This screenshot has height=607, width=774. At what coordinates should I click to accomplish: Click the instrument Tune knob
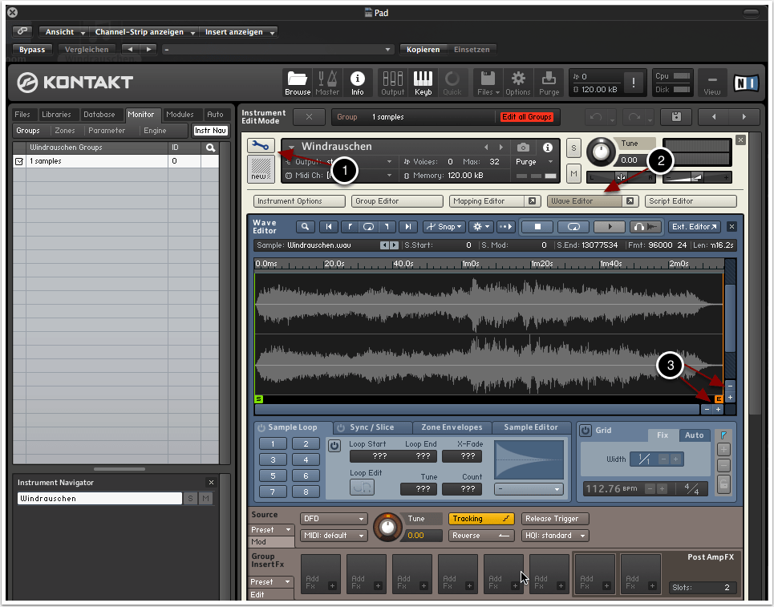coord(599,151)
